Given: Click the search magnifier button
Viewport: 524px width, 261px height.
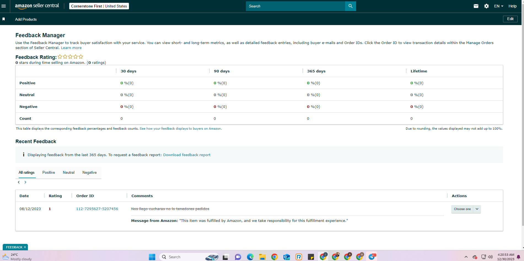Looking at the screenshot, I should 350,6.
